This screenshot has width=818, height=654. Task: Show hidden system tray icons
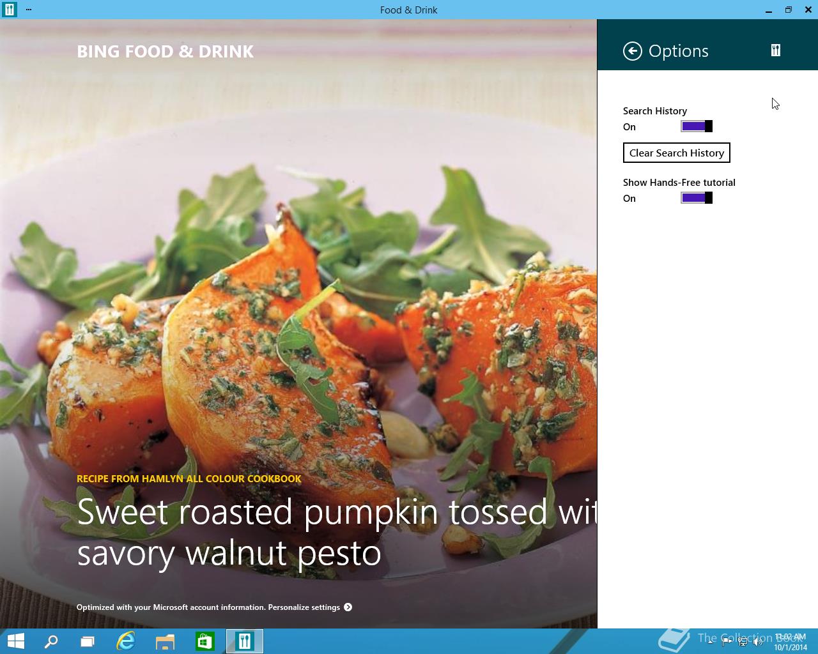[x=711, y=642]
